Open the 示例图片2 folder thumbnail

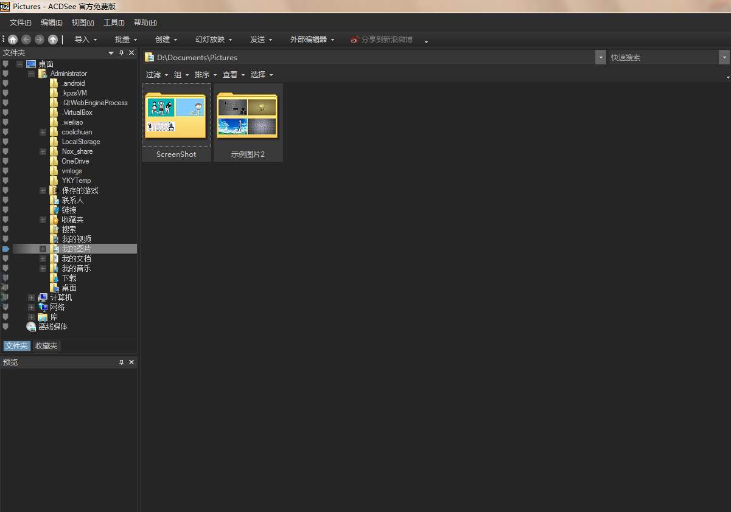(x=247, y=117)
